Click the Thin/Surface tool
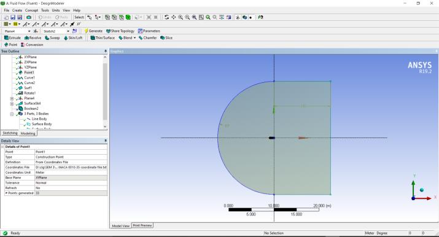The image size is (439, 237). click(x=103, y=38)
